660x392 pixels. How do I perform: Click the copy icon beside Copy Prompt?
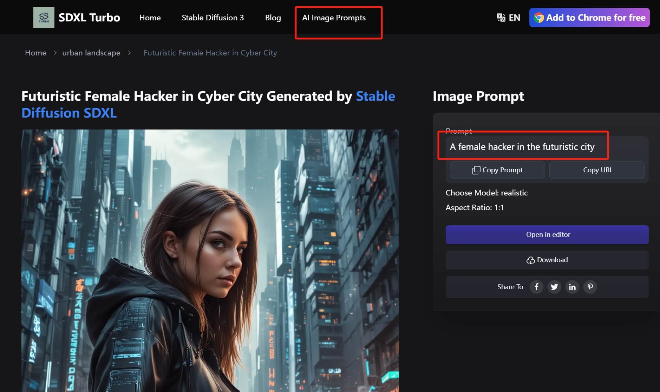coord(476,170)
